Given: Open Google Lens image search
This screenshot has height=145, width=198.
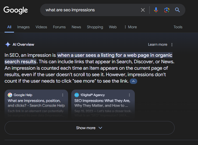Looking at the screenshot, I should 167,10.
